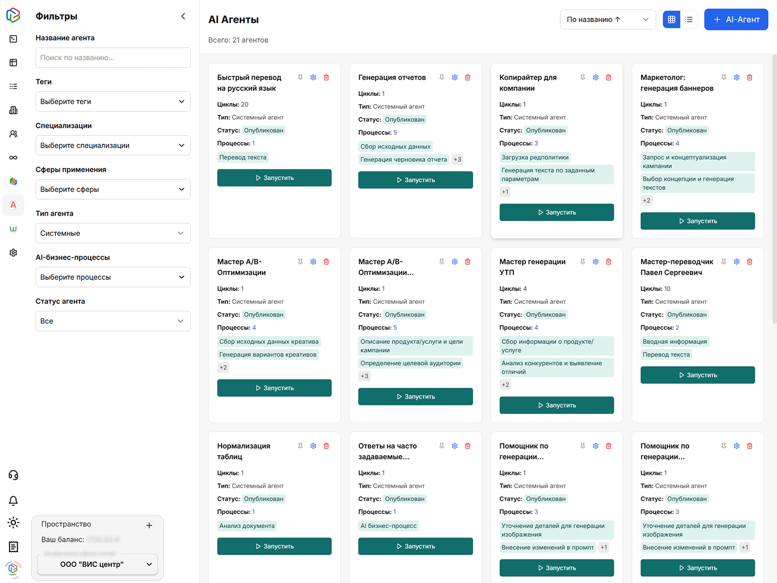The width and height of the screenshot is (777, 583).
Task: Expand the Тип агента dropdown
Action: [113, 233]
